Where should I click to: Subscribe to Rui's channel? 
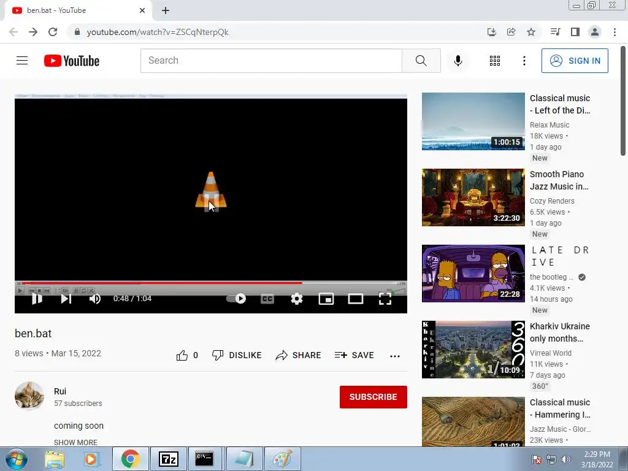click(373, 397)
